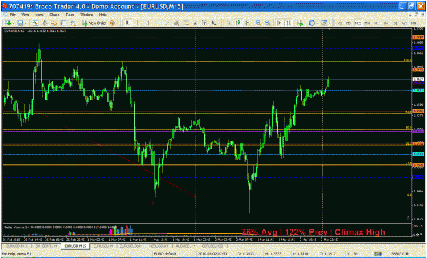Open the Market Watch window icon

click(x=35, y=23)
